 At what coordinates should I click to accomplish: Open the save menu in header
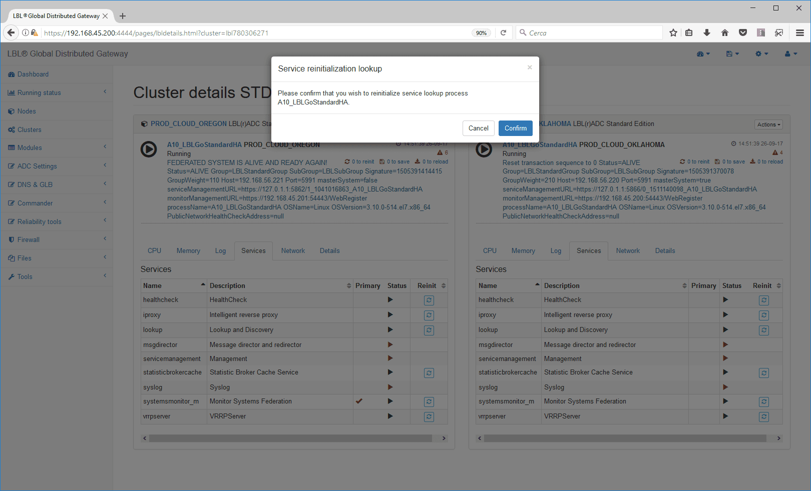(x=732, y=54)
